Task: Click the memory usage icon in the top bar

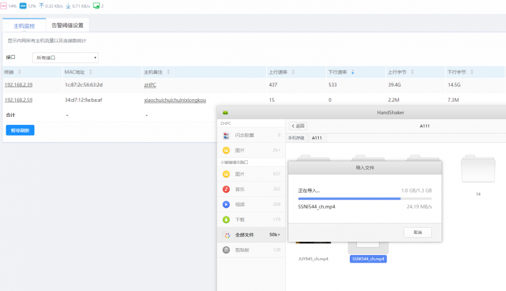Action: [x=23, y=6]
